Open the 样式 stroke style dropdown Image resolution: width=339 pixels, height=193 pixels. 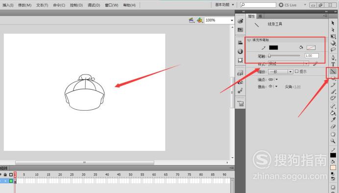[289, 64]
